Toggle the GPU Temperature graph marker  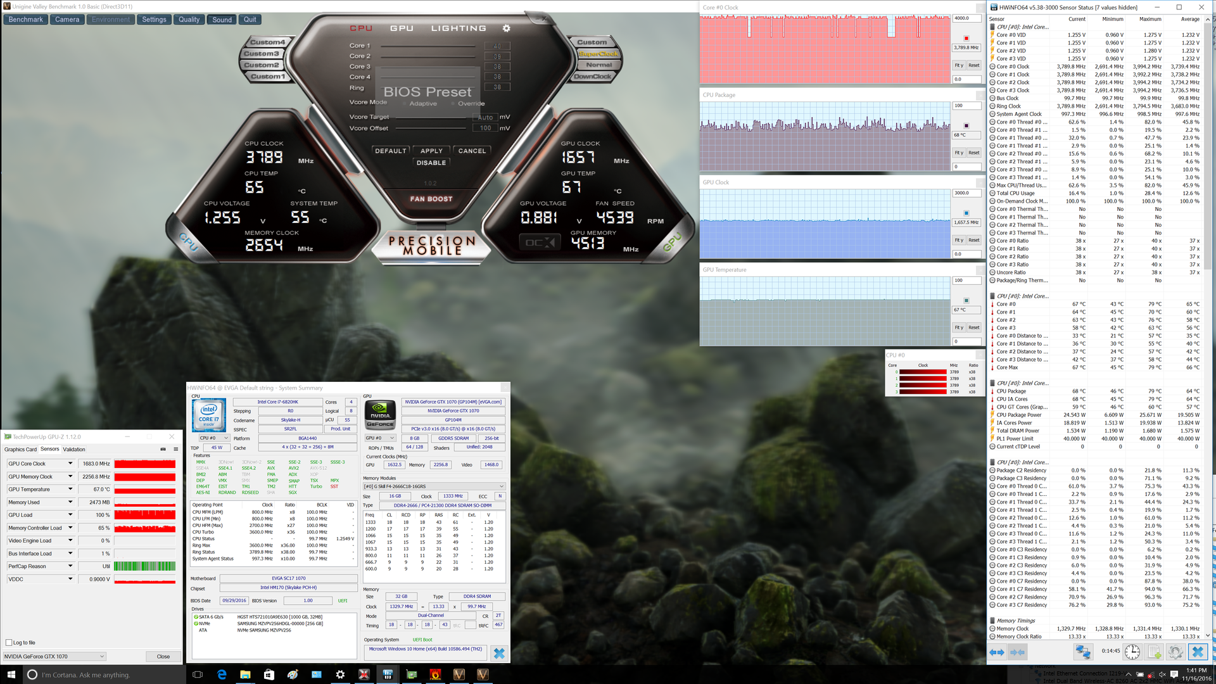[966, 301]
